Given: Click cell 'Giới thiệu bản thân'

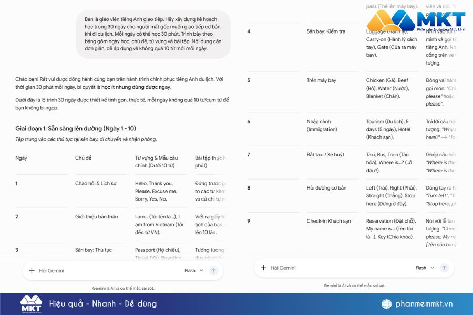Looking at the screenshot, I should (x=97, y=216).
